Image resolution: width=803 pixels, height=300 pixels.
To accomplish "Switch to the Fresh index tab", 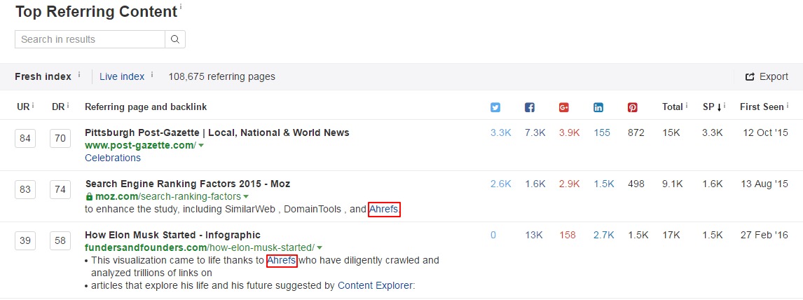I will point(43,77).
